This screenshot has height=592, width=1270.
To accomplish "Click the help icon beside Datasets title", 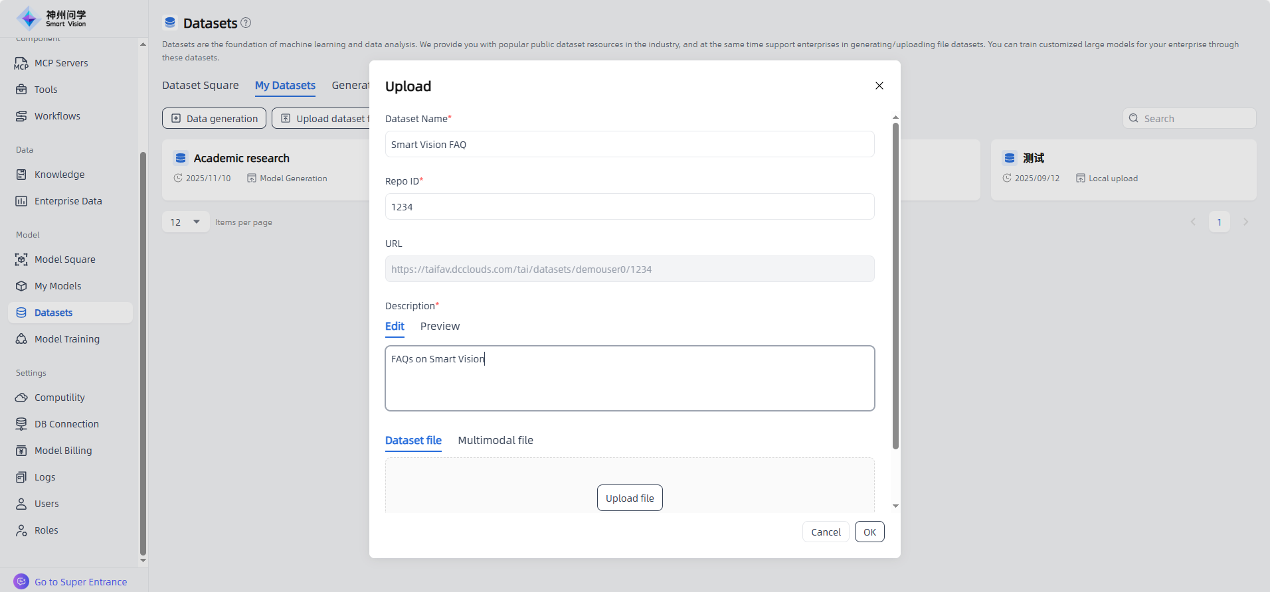I will (246, 23).
